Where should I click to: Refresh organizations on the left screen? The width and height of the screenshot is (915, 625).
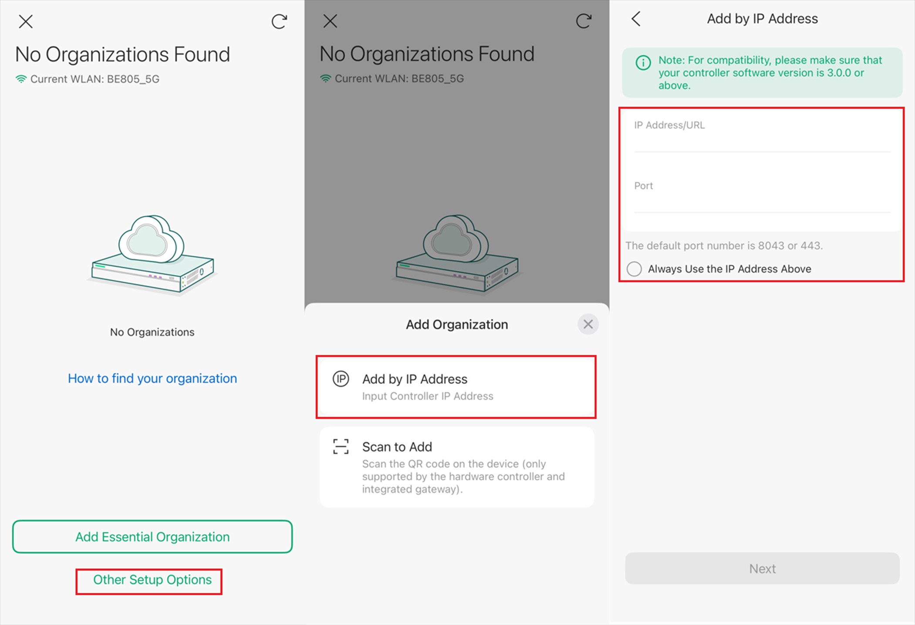coord(279,21)
